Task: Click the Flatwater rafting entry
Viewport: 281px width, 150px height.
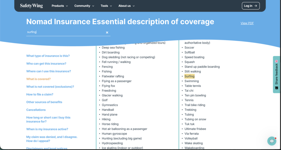Action: pyautogui.click(x=113, y=76)
